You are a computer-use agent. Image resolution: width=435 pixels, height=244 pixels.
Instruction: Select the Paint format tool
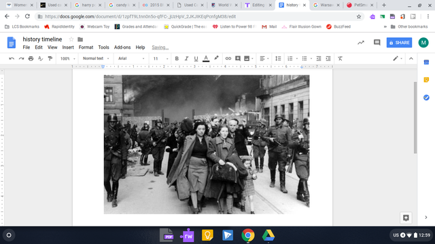[50, 58]
